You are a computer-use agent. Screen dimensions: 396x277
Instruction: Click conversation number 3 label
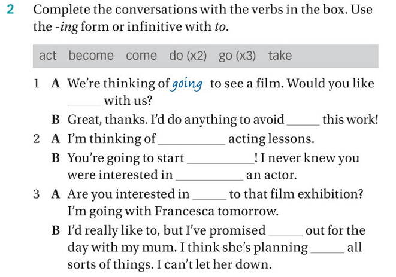[x=37, y=194]
